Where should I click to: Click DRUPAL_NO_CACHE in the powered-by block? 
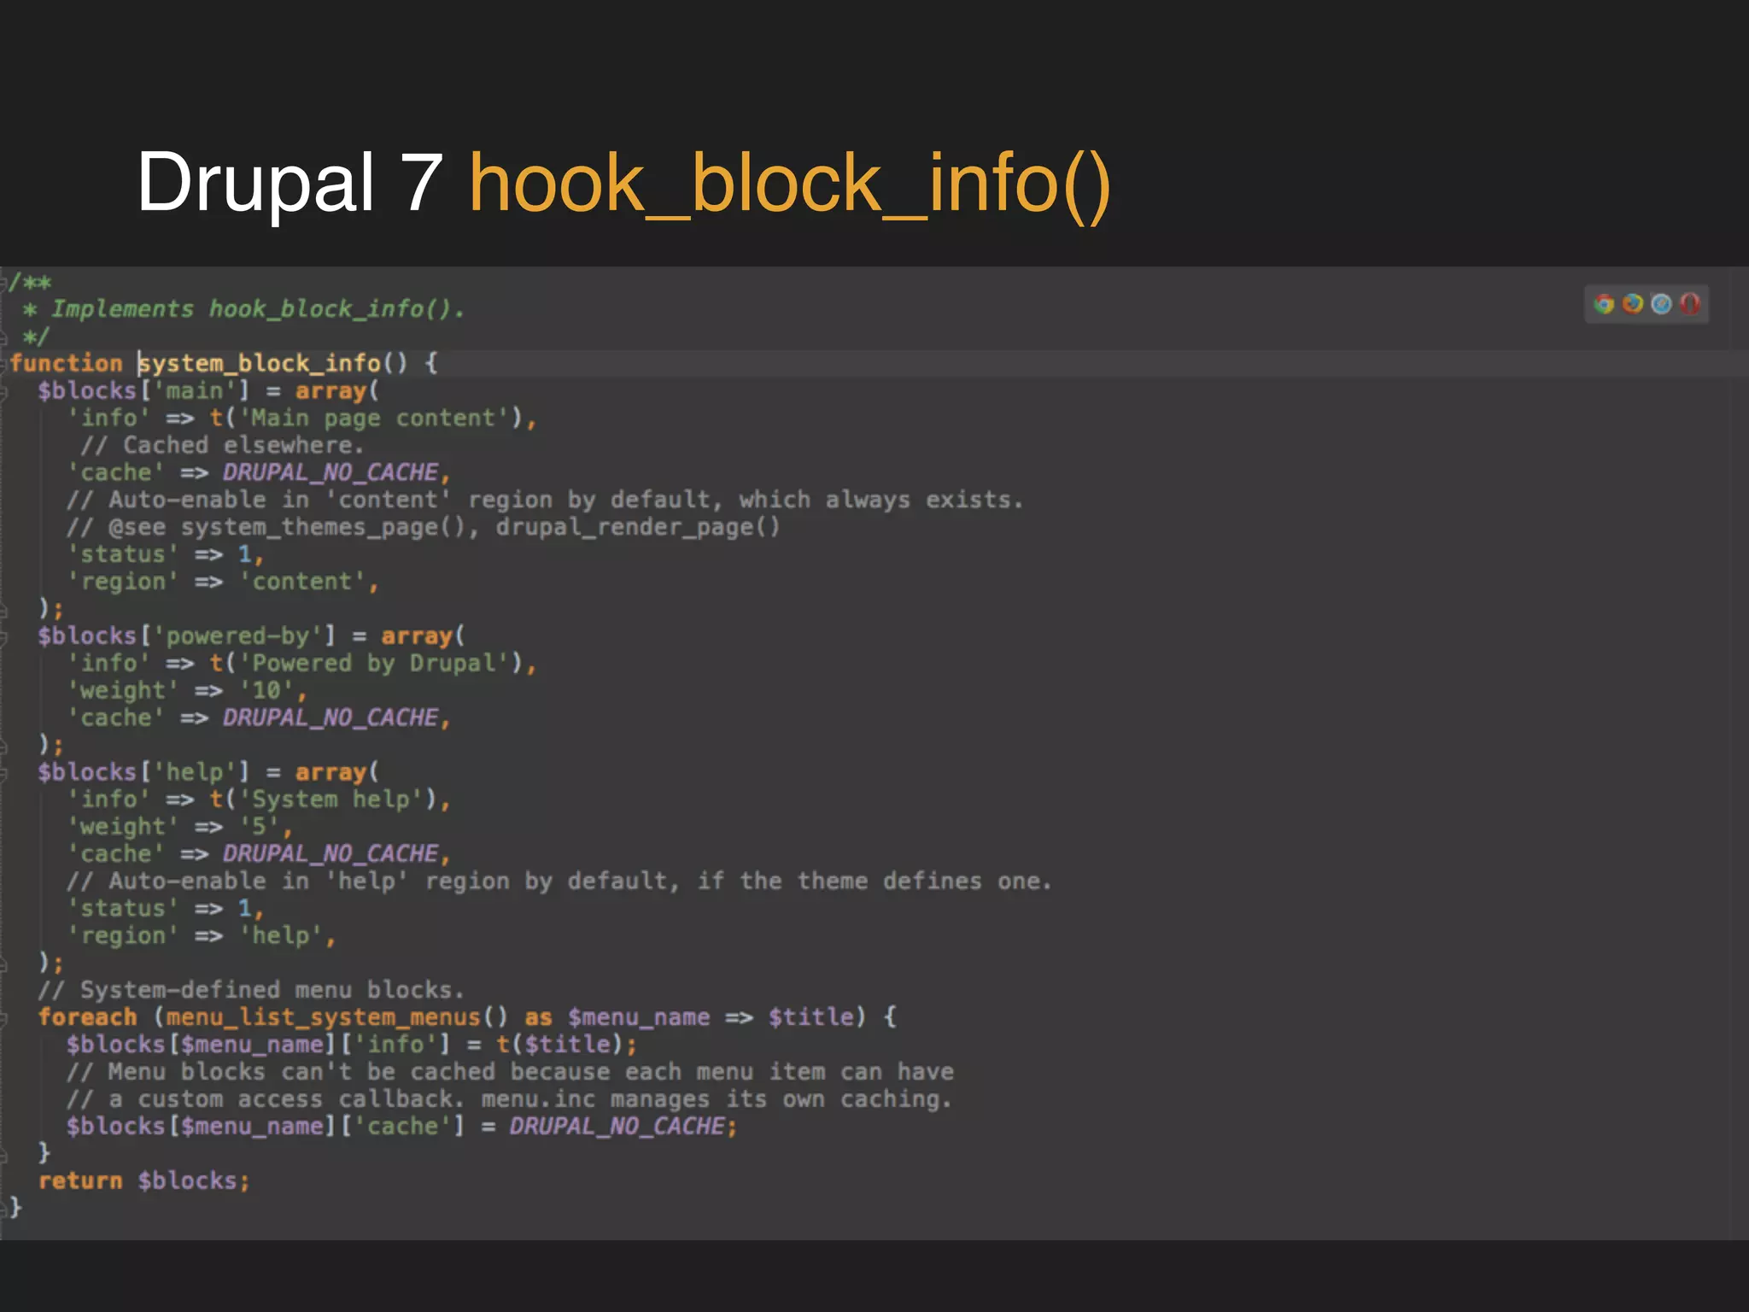pos(330,718)
